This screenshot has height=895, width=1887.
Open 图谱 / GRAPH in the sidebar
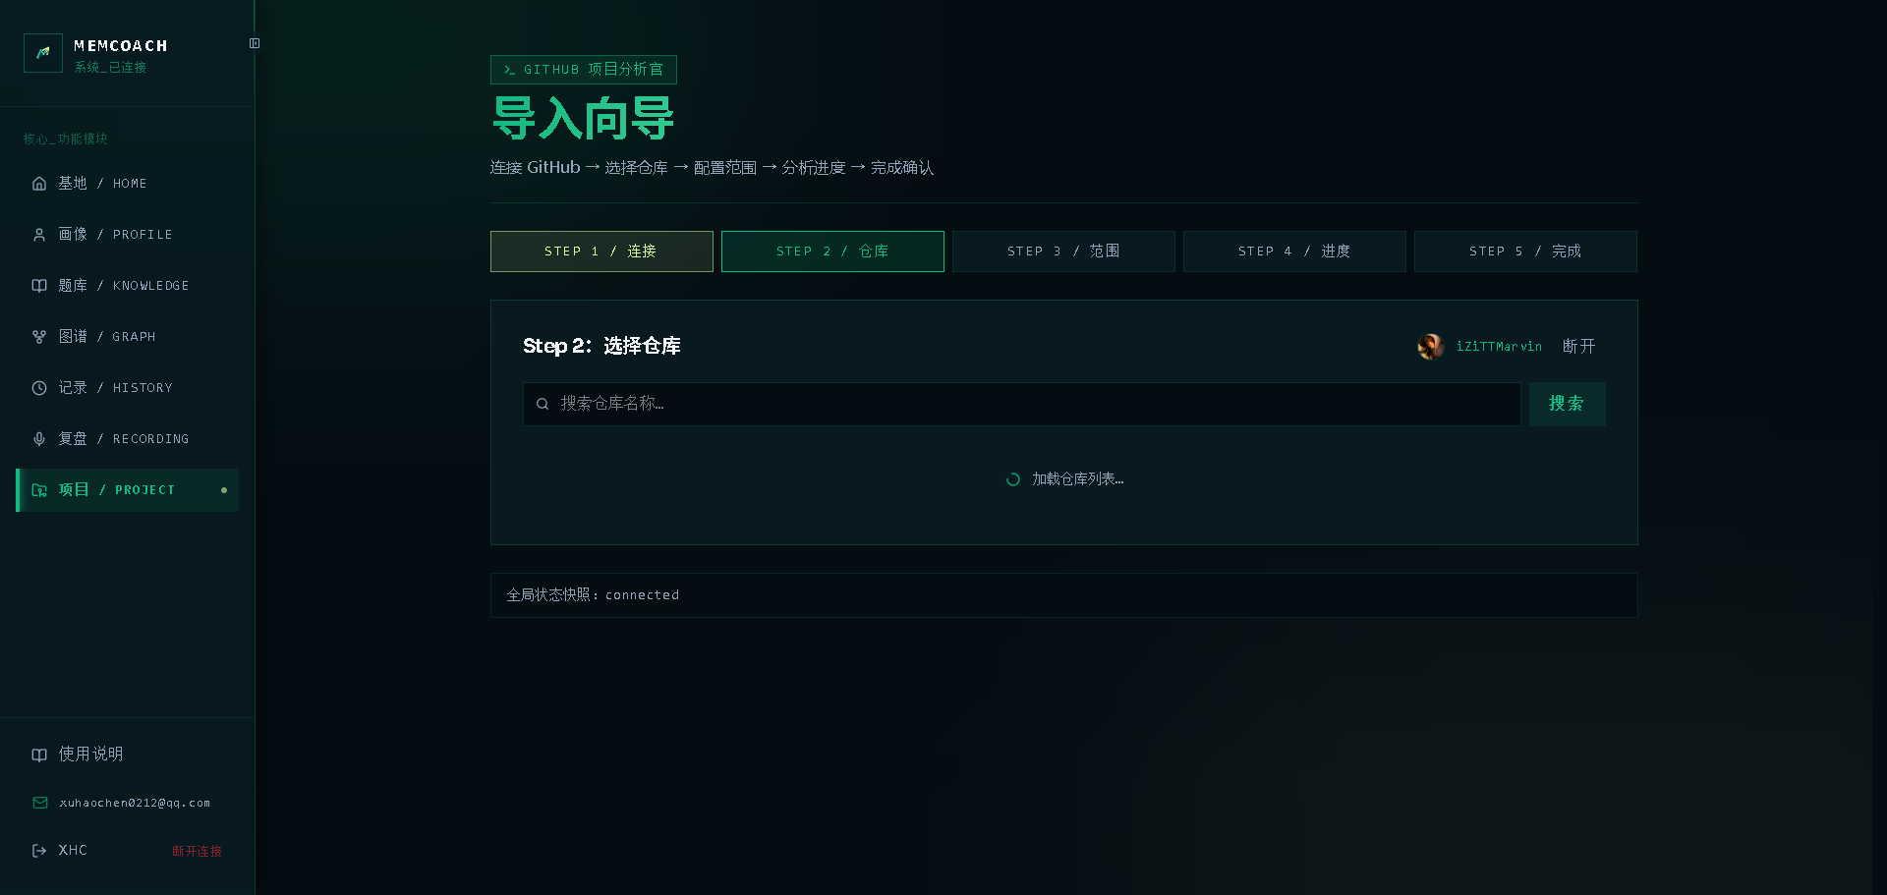[128, 337]
